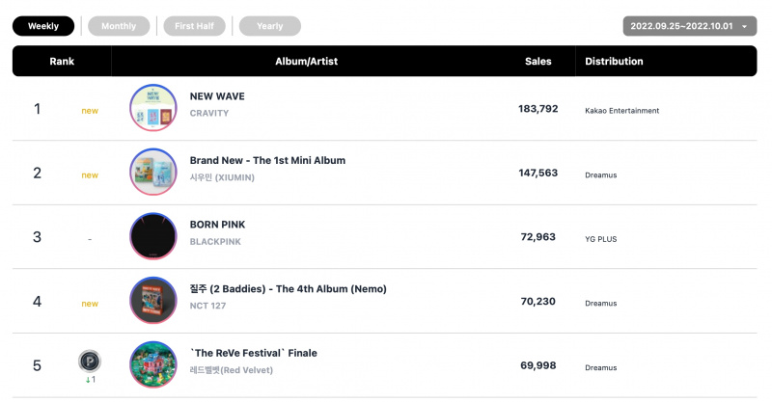Click the green down arrow rank change
The image size is (772, 402).
(88, 380)
